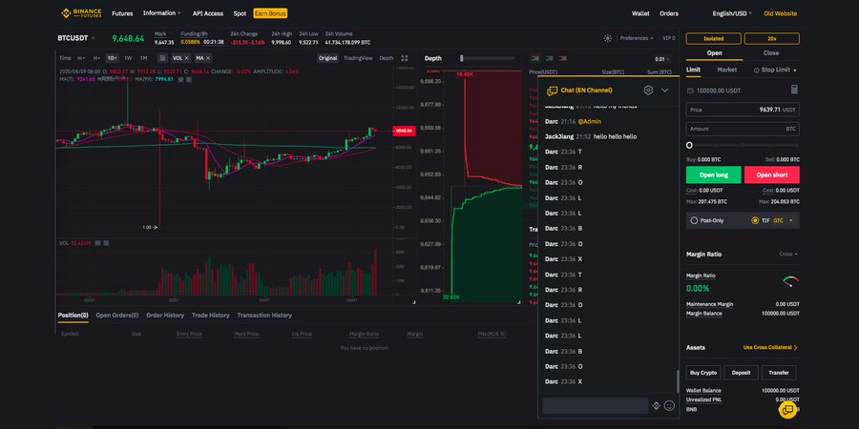859x429 pixels.
Task: Select the TIF radio button
Action: point(756,220)
